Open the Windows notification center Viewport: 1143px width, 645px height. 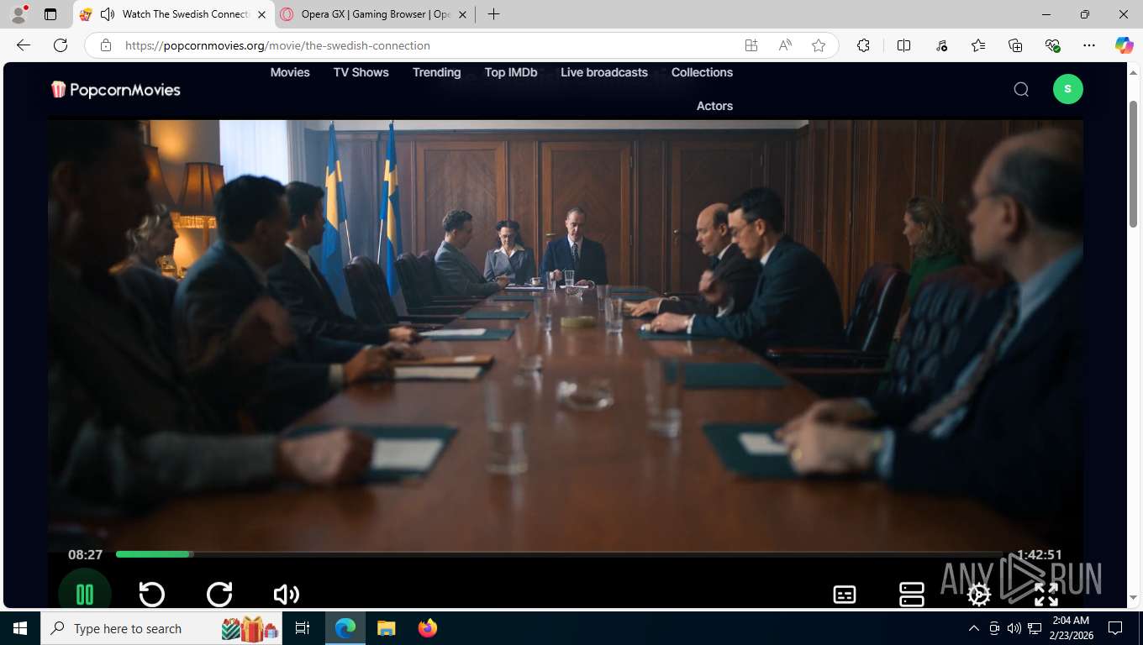(1115, 628)
